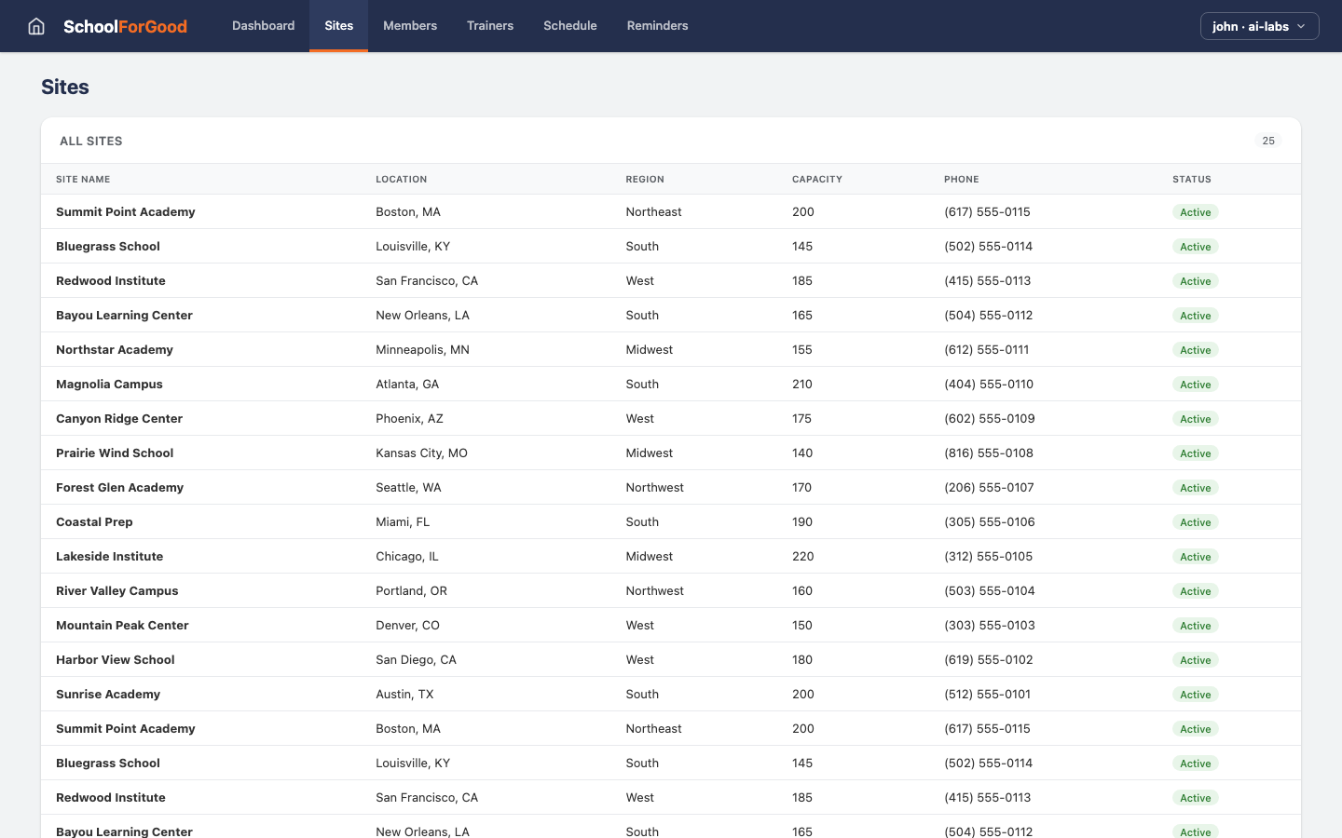
Task: Click the ALL SITES heading
Action: [90, 141]
